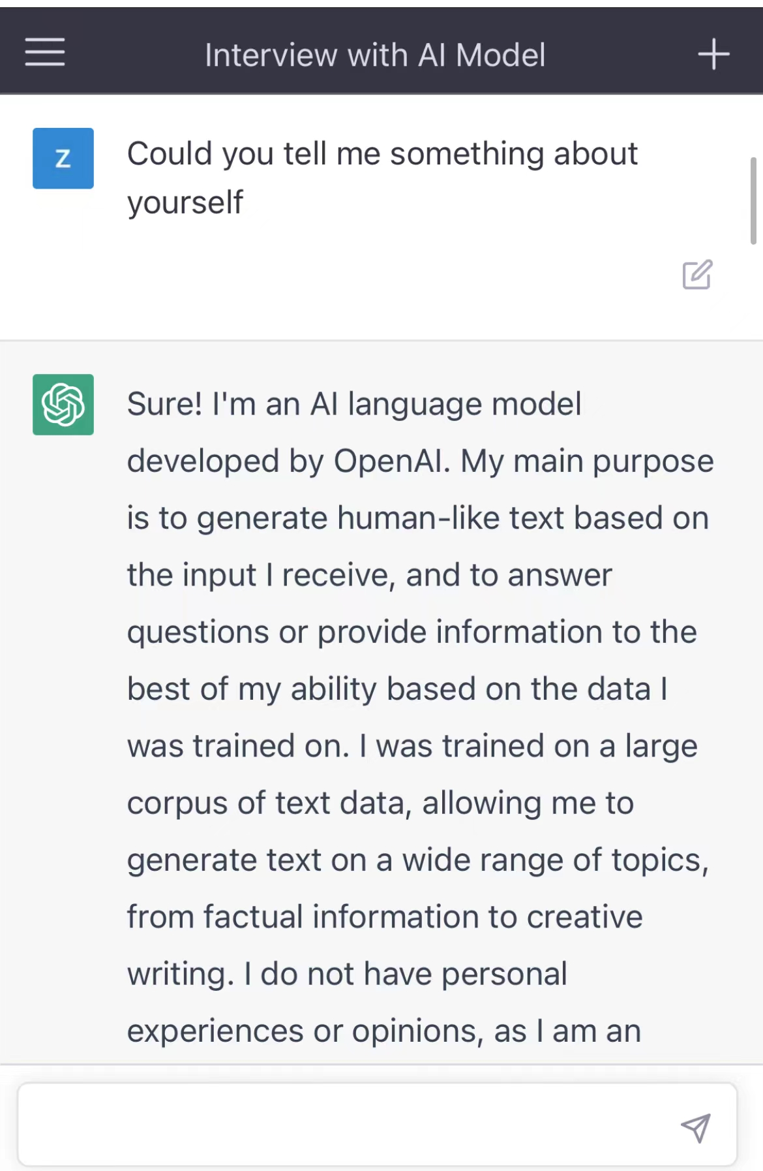
Task: Click the word "yourself" in the user message
Action: (x=185, y=202)
